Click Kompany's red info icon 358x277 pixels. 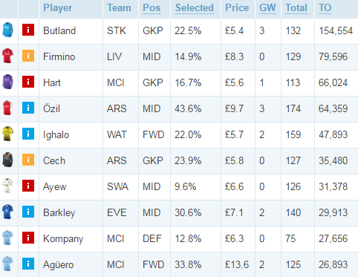tap(28, 238)
